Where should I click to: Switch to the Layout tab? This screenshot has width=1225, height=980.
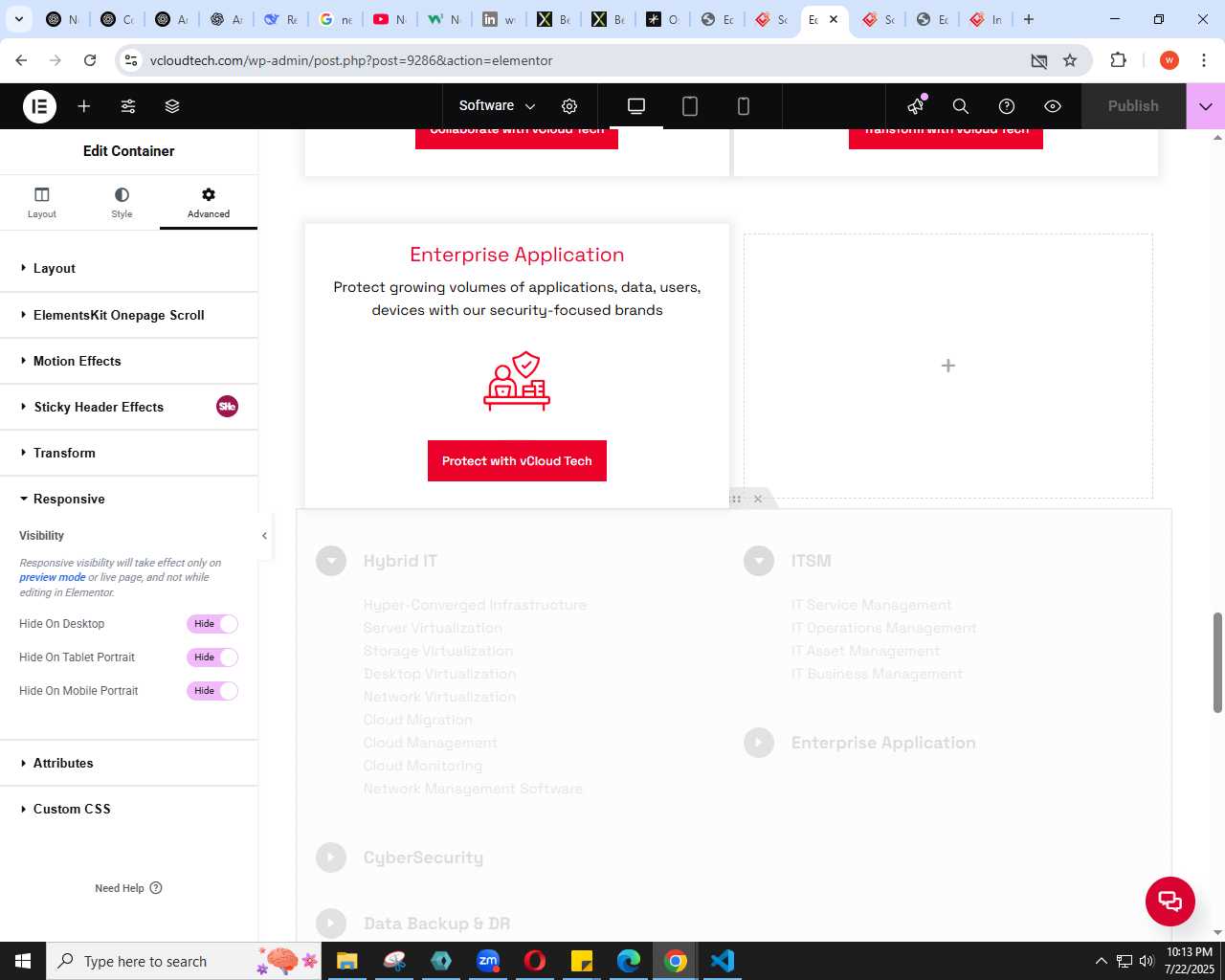point(42,202)
